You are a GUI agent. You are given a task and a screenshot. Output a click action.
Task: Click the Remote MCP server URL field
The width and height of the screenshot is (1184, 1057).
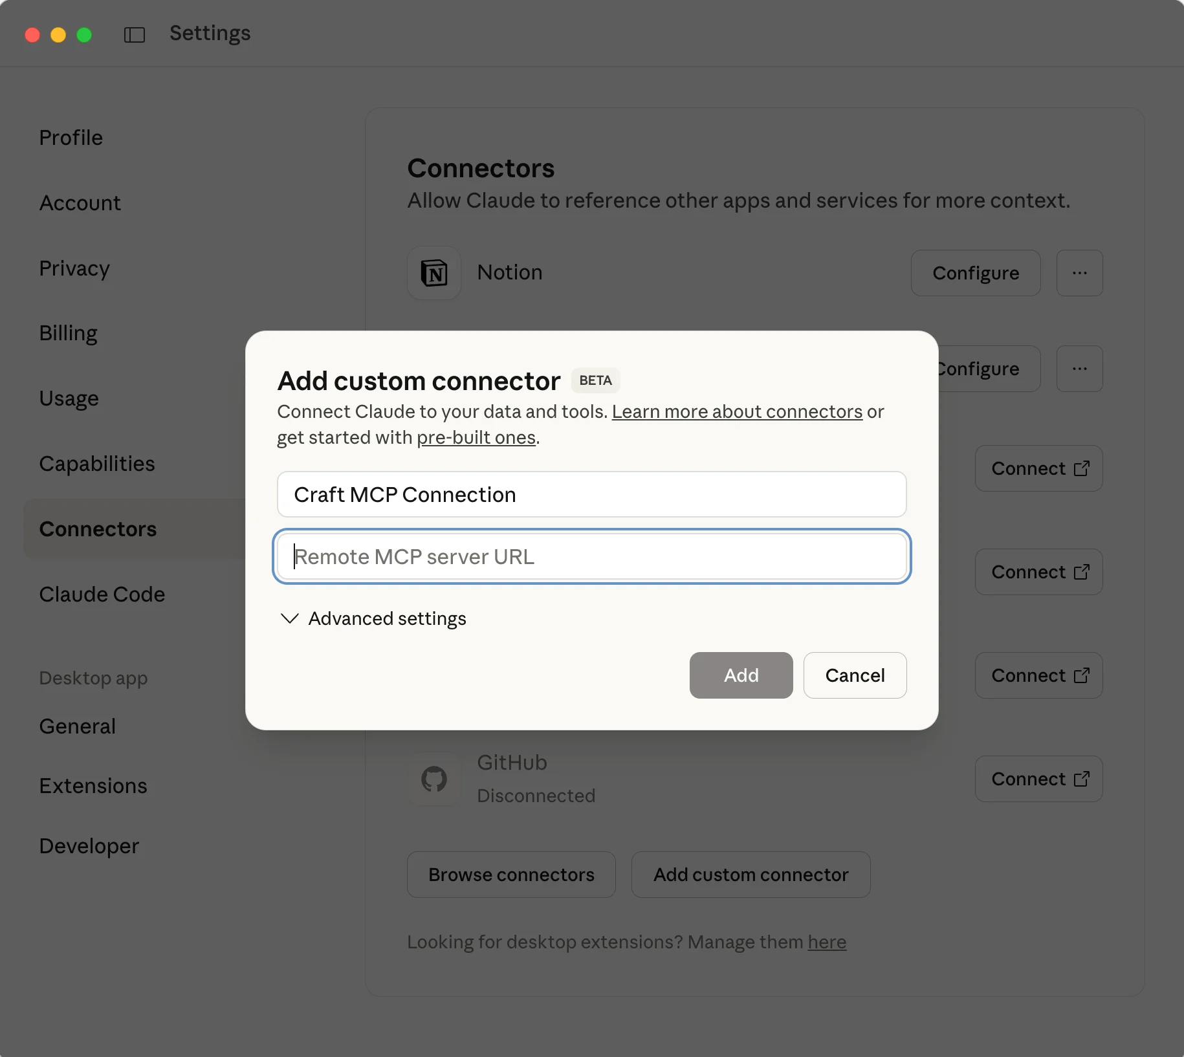pos(591,556)
